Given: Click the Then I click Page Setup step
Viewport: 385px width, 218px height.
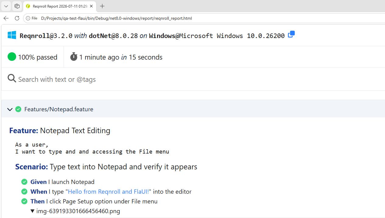Looking at the screenshot, I should coord(94,201).
